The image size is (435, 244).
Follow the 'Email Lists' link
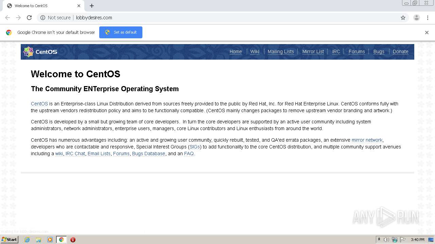(99, 154)
